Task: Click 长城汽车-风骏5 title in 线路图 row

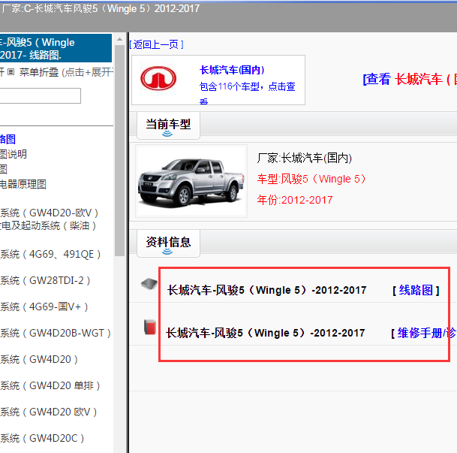Action: 266,290
